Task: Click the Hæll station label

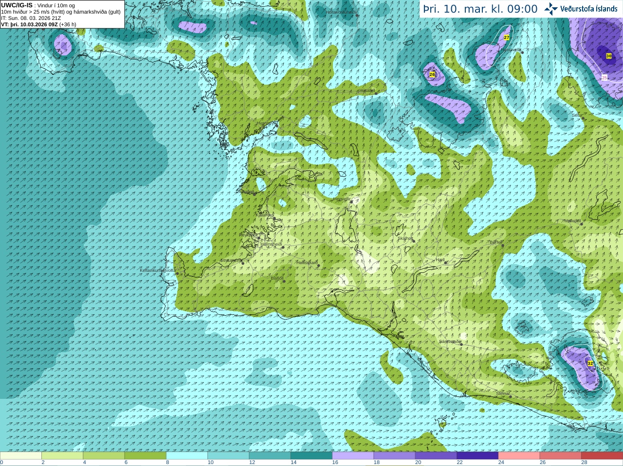Action: [x=440, y=260]
